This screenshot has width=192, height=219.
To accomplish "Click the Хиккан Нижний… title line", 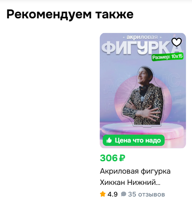I will click(x=130, y=182).
